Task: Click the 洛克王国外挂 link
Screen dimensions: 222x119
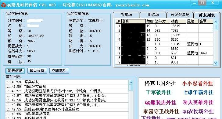Action: tap(160, 83)
